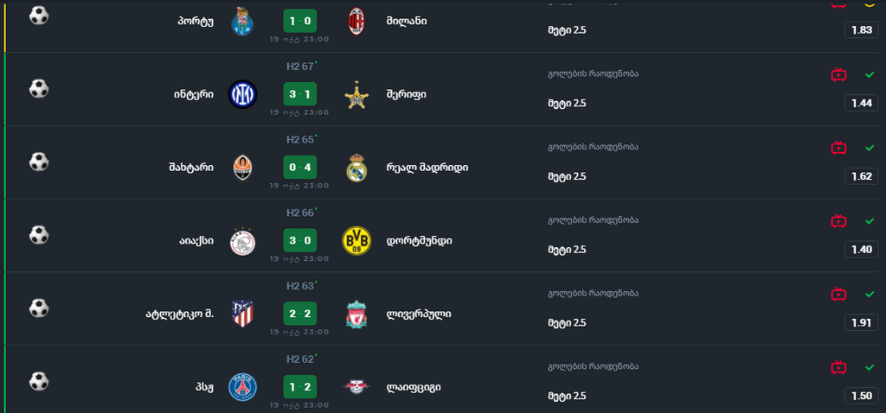Click the green checkmark in Shakhtar match row
The image size is (886, 413).
click(870, 148)
